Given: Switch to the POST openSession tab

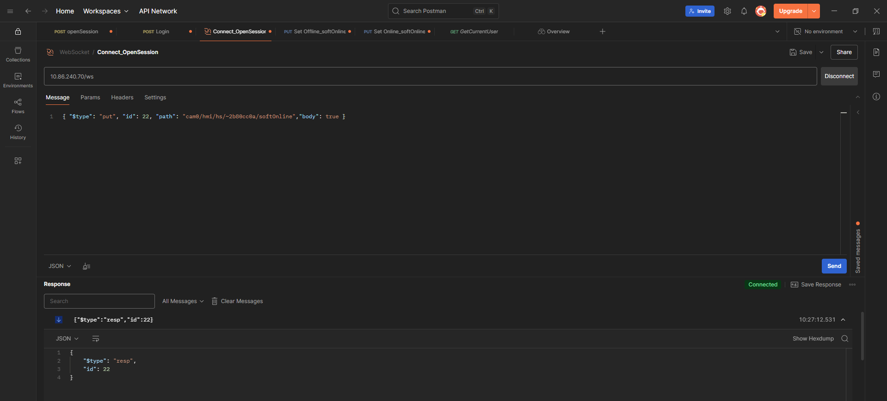Looking at the screenshot, I should pyautogui.click(x=76, y=31).
